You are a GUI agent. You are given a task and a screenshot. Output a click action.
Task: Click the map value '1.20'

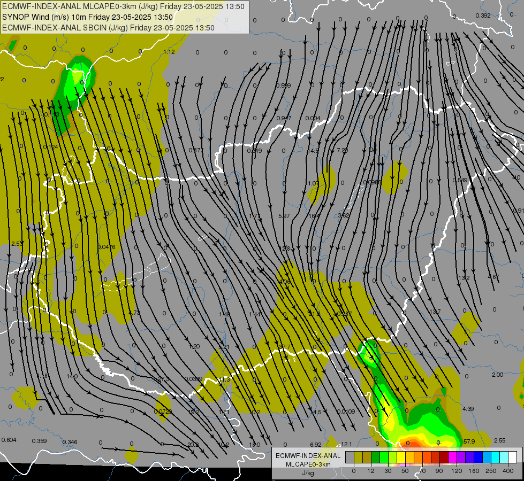(194, 346)
